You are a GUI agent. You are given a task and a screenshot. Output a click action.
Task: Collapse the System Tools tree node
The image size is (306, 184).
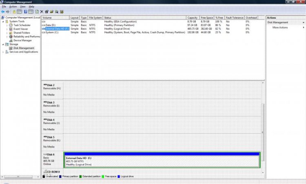[3, 22]
